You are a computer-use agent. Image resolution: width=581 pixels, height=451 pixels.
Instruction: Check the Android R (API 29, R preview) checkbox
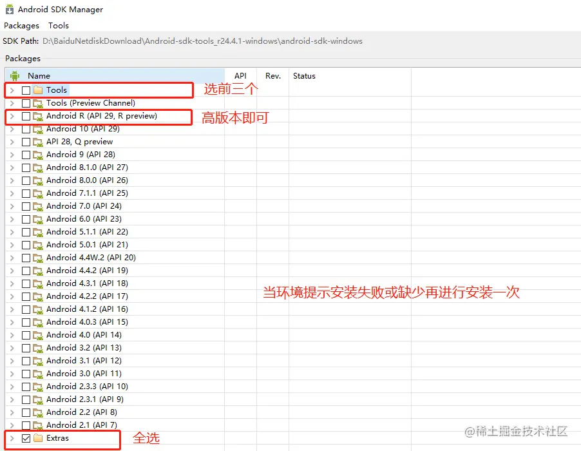[26, 116]
